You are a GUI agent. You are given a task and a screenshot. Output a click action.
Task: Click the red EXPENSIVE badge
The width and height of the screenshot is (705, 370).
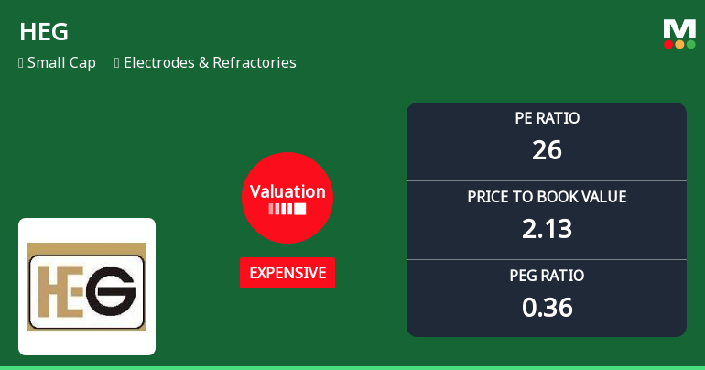287,273
